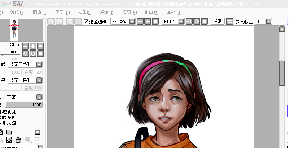Click the navigator zoom slider at 33.3%
This screenshot has height=160, width=299.
[x=10, y=47]
